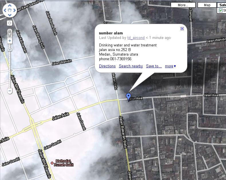Open the More... layers dropdown
Image resolution: width=226 pixels, height=180 pixels.
(x=183, y=5)
